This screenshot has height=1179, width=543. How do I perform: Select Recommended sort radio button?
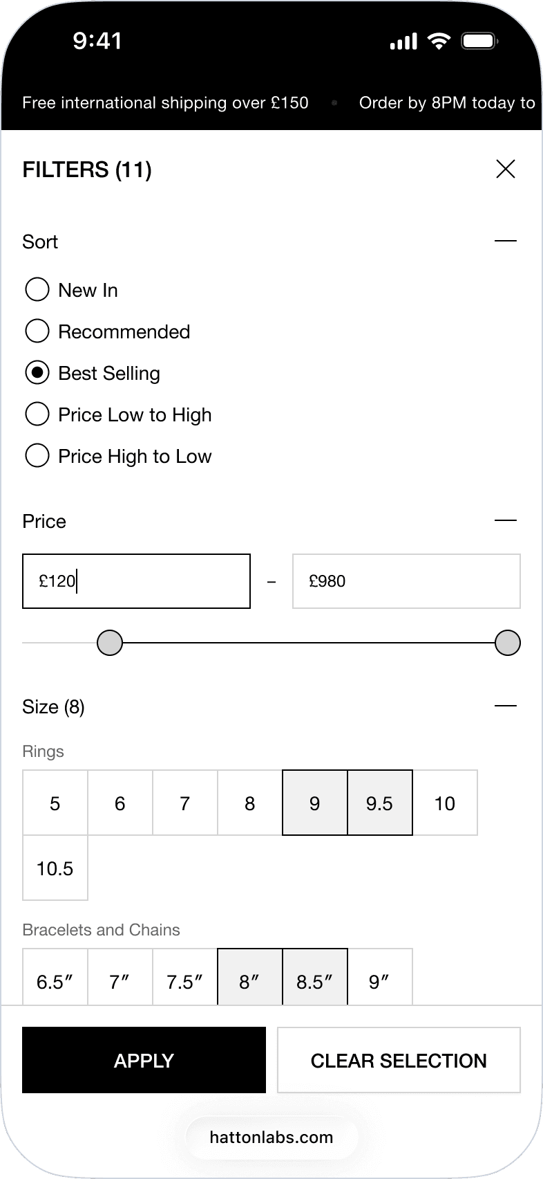coord(37,331)
